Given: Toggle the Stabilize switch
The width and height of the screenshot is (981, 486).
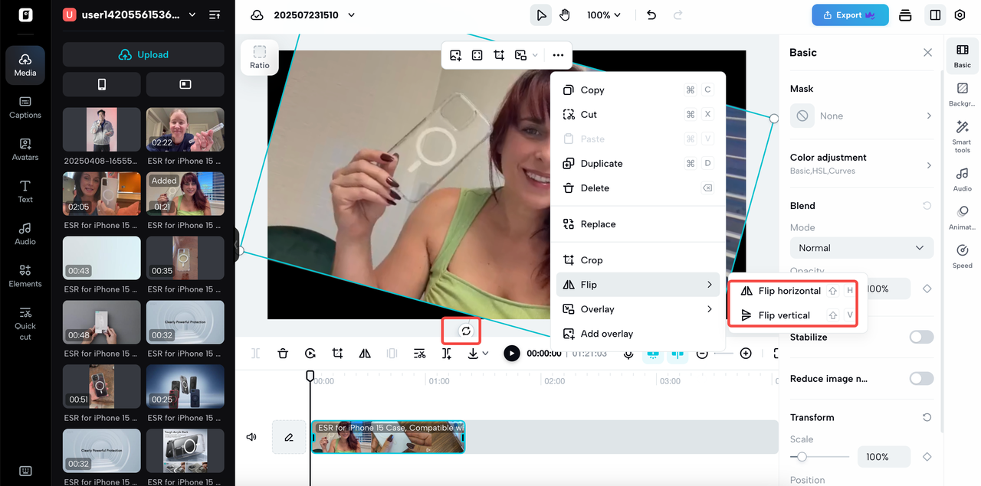Looking at the screenshot, I should click(921, 337).
